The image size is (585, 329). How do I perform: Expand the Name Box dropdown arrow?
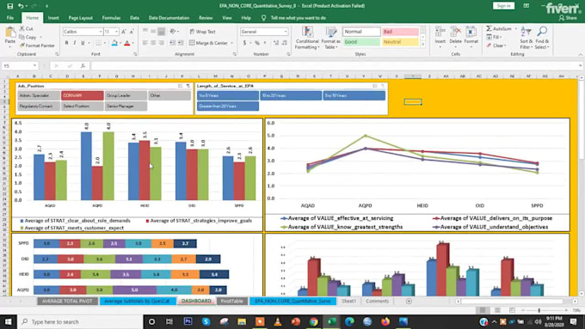point(34,66)
